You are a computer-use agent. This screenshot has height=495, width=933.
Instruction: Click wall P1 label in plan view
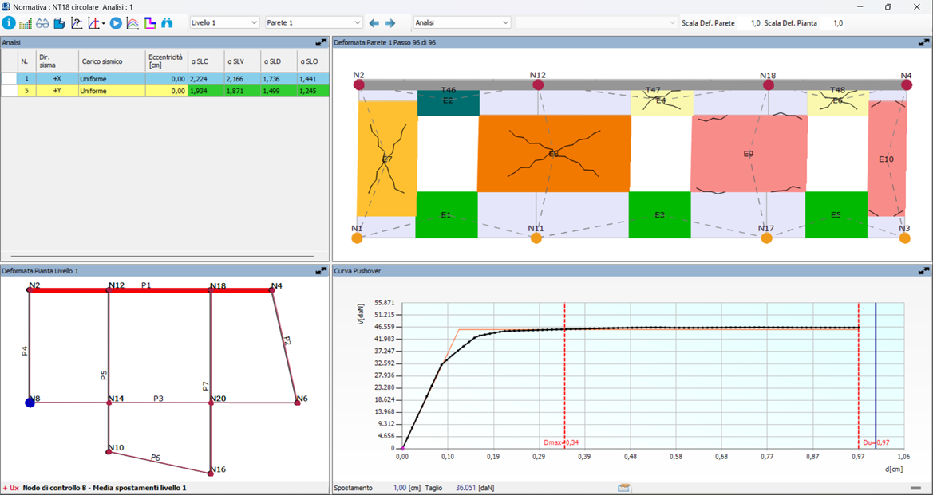pyautogui.click(x=146, y=285)
